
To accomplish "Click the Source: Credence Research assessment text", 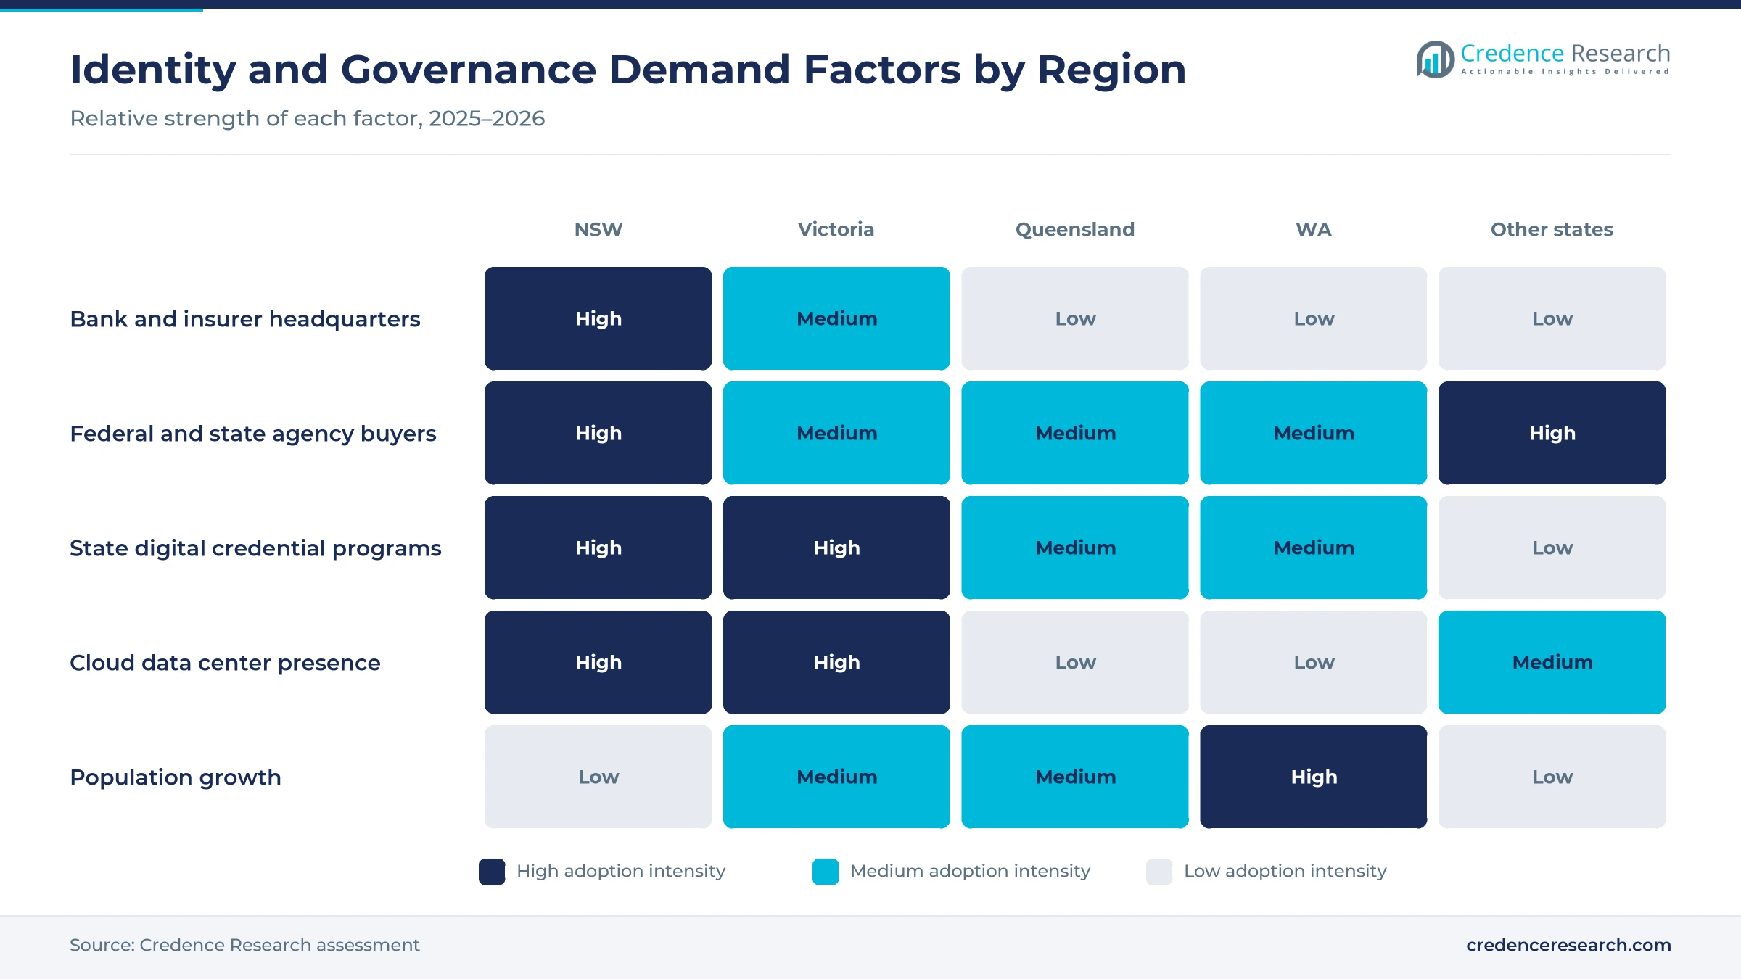I will click(x=244, y=945).
